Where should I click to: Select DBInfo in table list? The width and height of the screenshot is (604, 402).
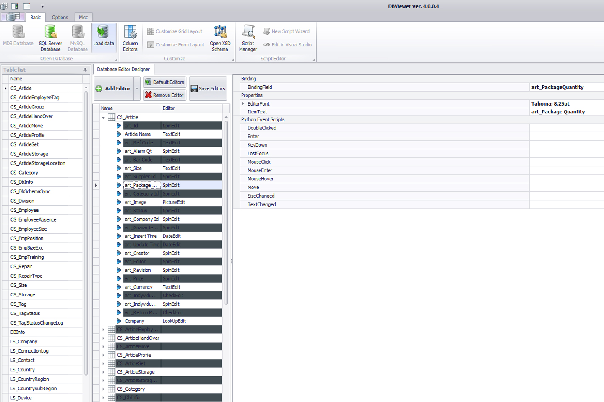click(46, 332)
